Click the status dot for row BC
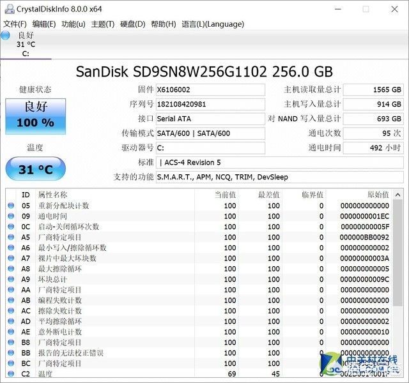 click(x=11, y=363)
